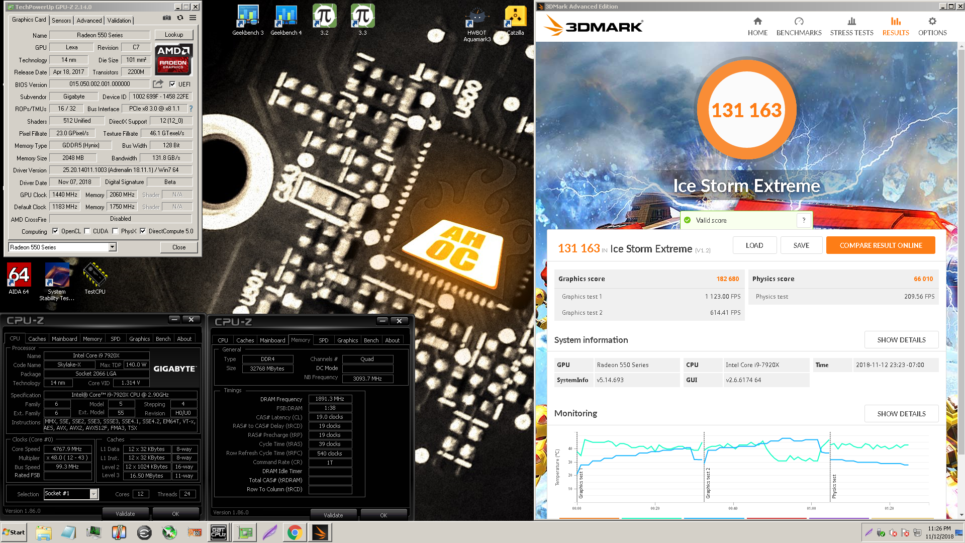Open the HWBOT Aquamark3 shortcut
This screenshot has width=965, height=543.
click(477, 24)
